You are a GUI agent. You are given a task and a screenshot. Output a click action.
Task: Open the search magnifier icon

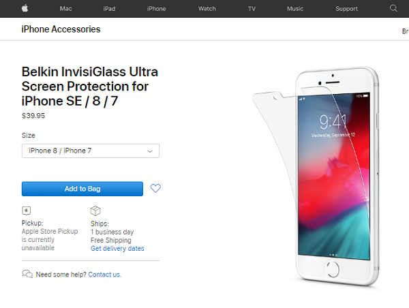point(393,8)
